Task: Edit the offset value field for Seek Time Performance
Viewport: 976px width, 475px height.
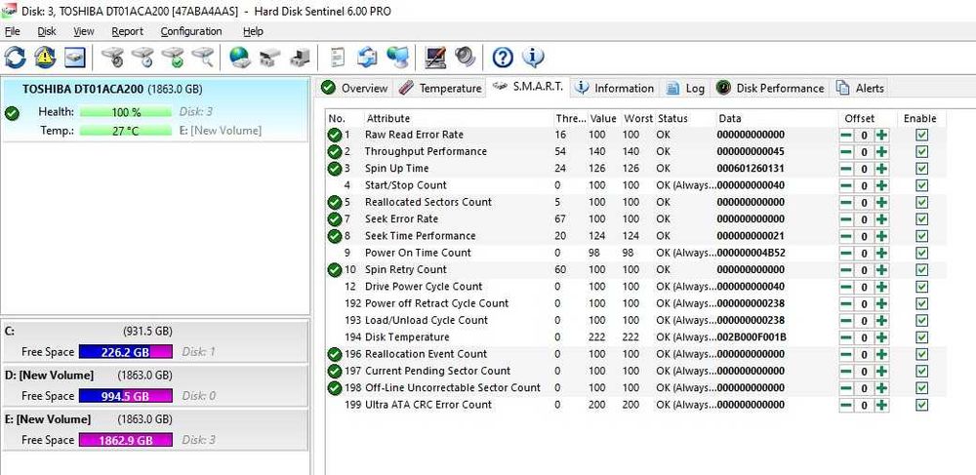Action: pos(864,236)
